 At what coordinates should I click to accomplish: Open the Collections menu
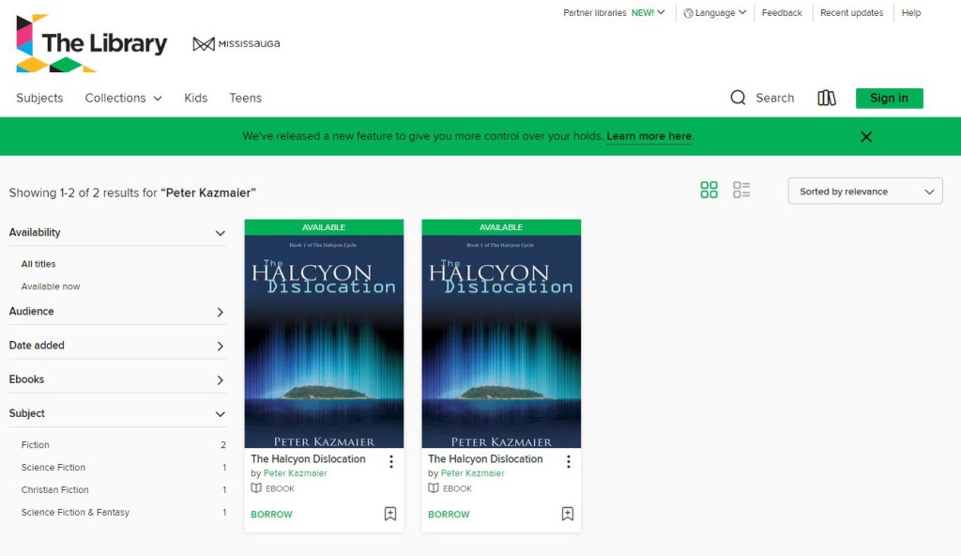tap(123, 98)
